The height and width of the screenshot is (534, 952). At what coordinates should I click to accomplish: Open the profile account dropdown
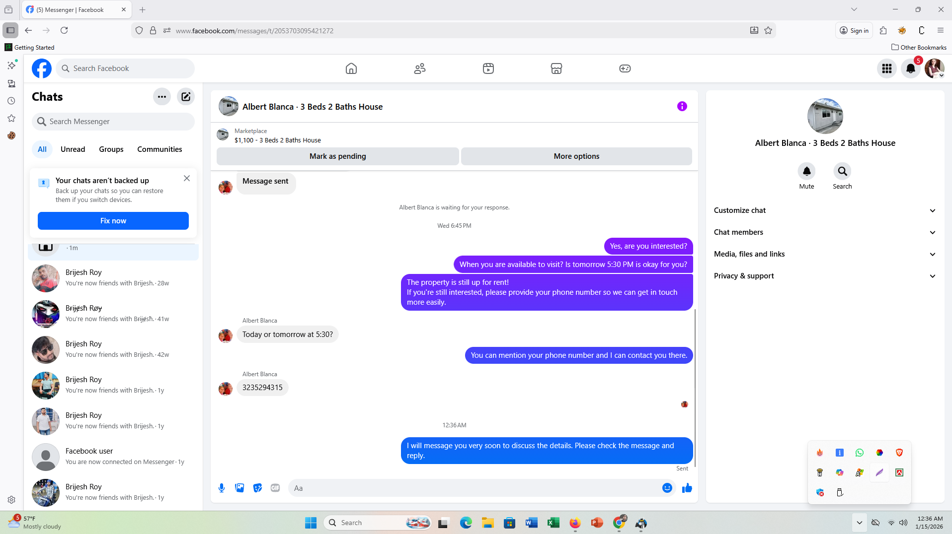(935, 68)
